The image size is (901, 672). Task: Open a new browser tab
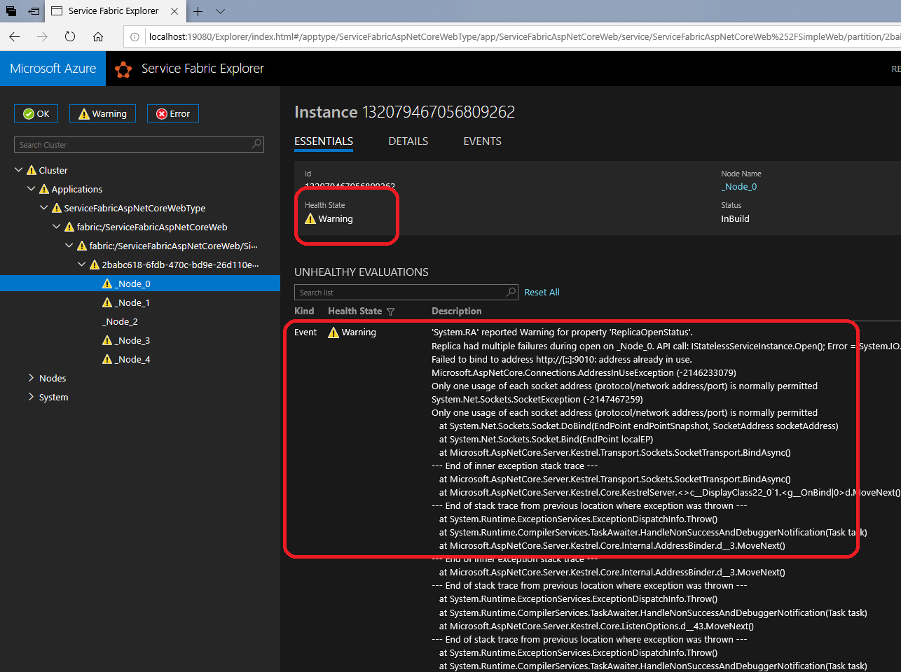(198, 11)
